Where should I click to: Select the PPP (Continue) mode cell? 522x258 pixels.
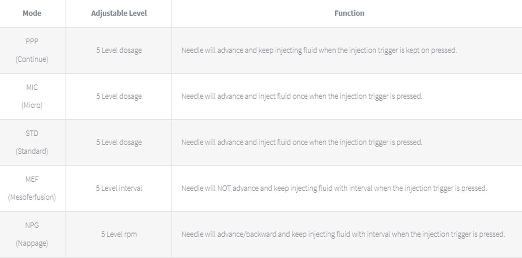coord(32,50)
